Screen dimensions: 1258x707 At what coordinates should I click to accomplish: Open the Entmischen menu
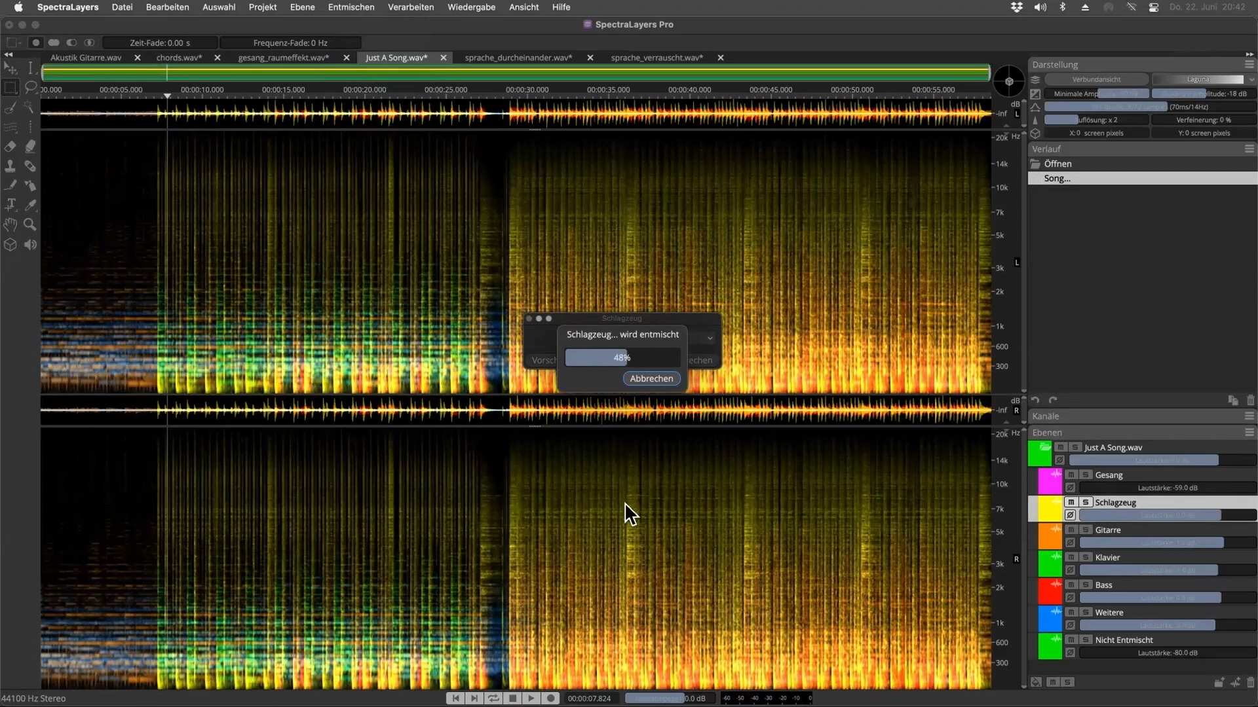(351, 7)
